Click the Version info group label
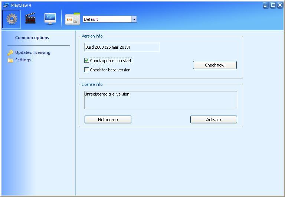 [92, 36]
